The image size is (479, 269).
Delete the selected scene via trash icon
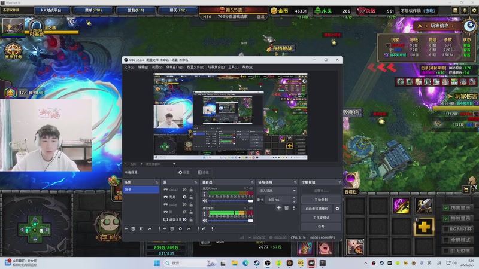pyautogui.click(x=133, y=228)
